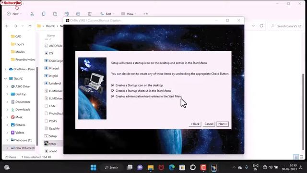Image resolution: width=307 pixels, height=173 pixels.
Task: Expand the Documents node in sidebar
Action: [7, 102]
